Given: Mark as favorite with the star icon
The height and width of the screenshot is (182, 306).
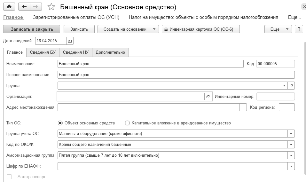Looking at the screenshot, I should [51, 7].
